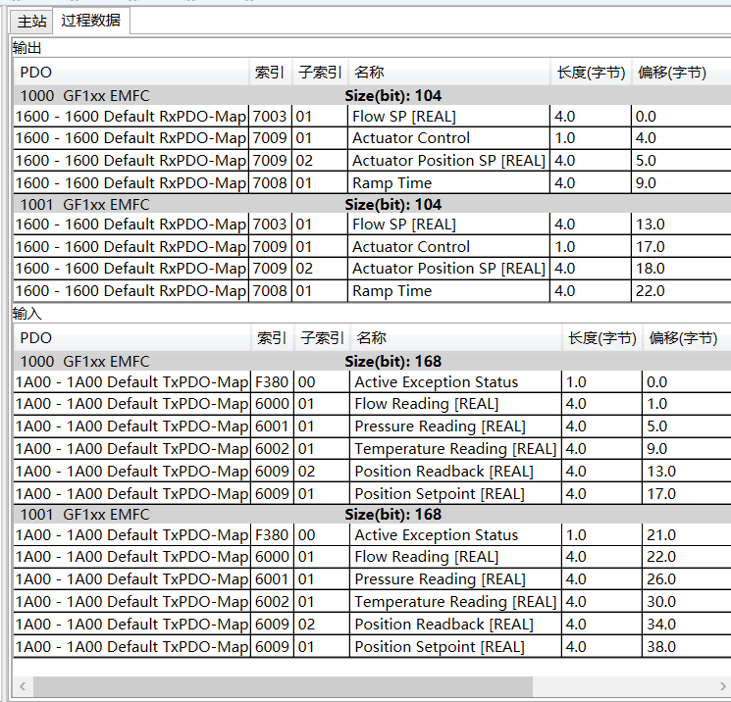Click output table 名称 column header
Screen dimensions: 731x702
point(449,73)
